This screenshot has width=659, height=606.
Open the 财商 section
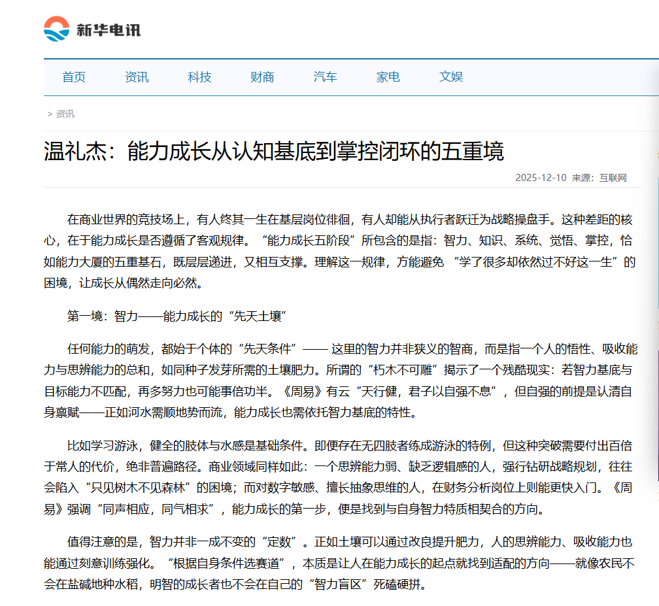coord(262,76)
